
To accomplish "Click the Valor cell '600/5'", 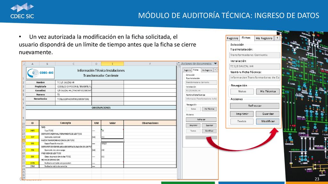I will point(112,143).
